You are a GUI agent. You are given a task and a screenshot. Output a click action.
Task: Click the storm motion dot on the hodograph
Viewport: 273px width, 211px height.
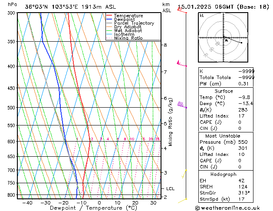tap(241, 43)
